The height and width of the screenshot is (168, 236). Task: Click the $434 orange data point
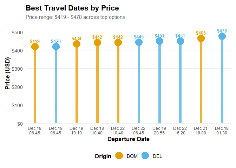(77, 44)
